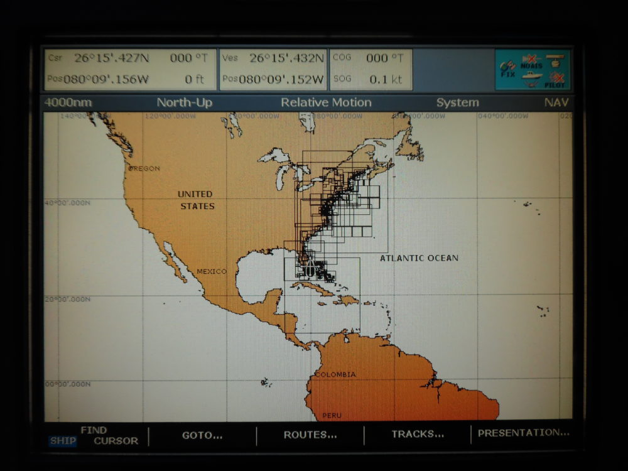628x471 pixels.
Task: Click the radar scanner status icon
Action: point(555,59)
